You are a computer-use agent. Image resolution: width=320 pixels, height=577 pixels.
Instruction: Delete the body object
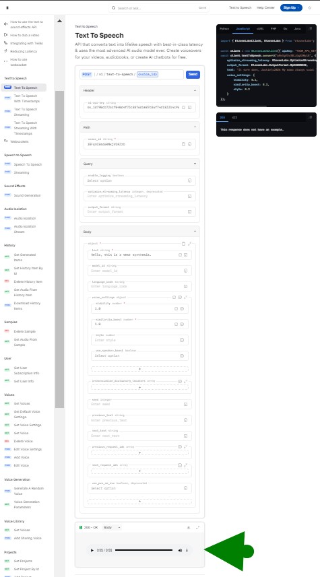point(184,244)
